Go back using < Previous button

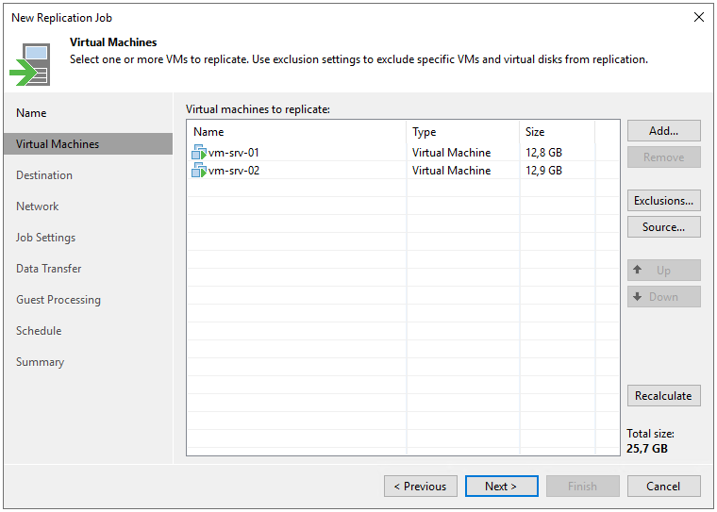[x=421, y=487]
